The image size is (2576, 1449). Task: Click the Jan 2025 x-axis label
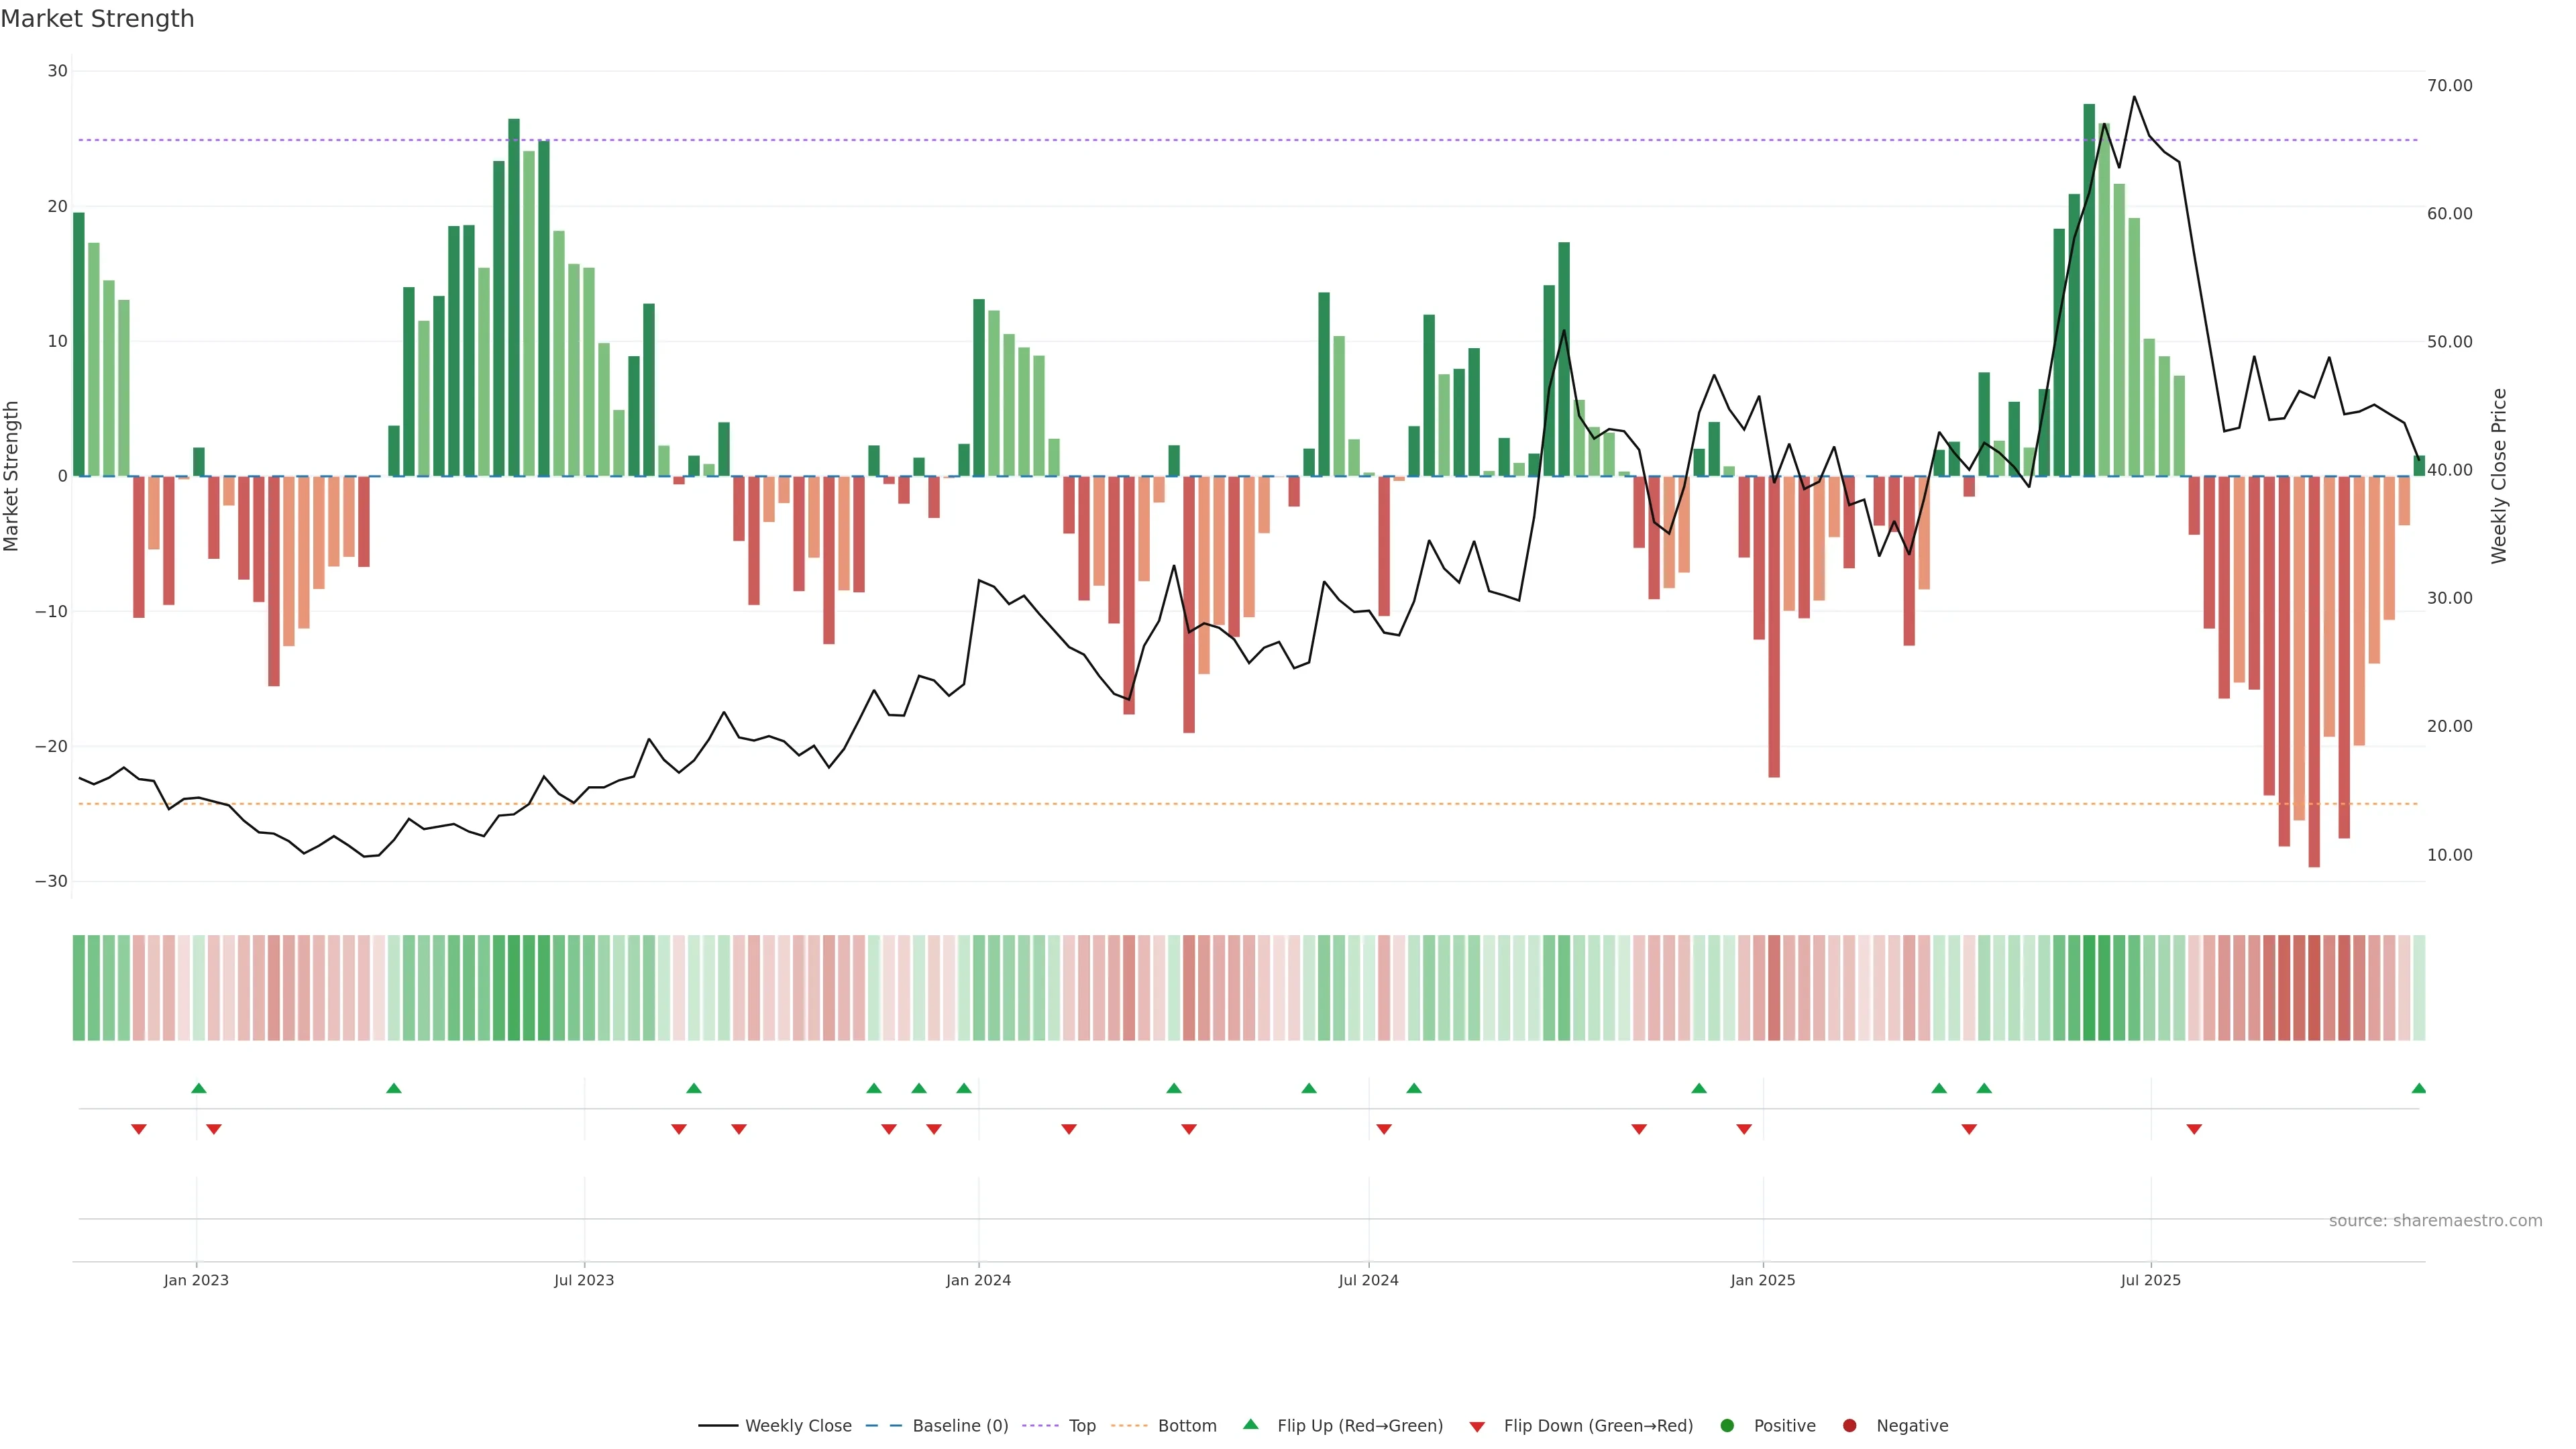pyautogui.click(x=1763, y=1280)
